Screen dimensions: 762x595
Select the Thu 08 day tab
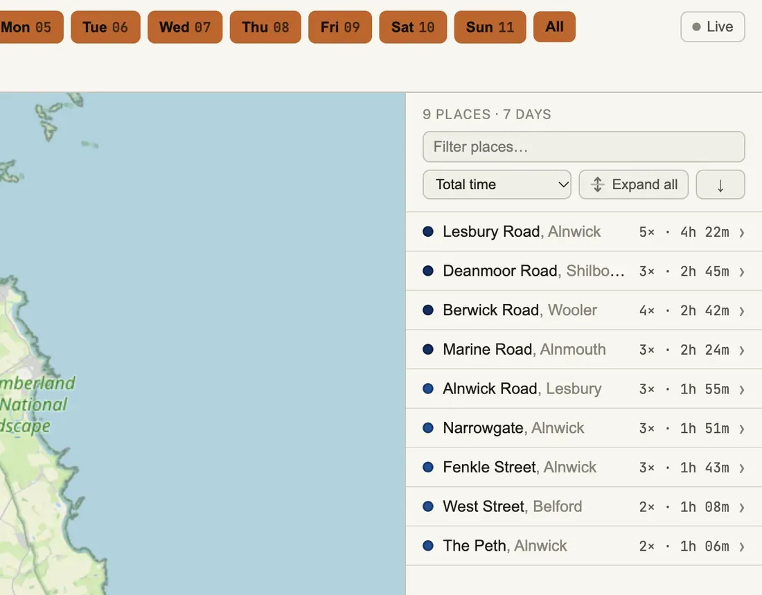tap(265, 27)
